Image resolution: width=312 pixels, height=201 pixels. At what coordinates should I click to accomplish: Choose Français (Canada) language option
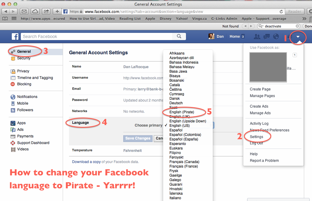click(x=184, y=162)
